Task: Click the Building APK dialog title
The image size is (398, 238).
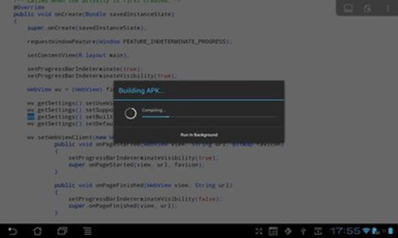Action: 141,90
